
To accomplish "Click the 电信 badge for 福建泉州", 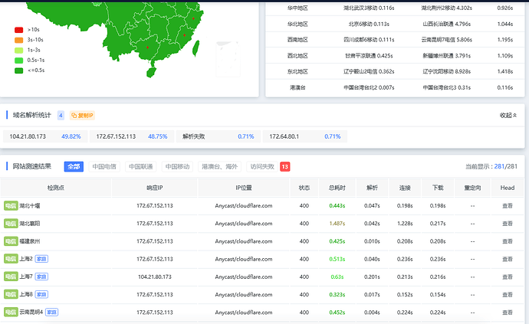I will (x=11, y=241).
